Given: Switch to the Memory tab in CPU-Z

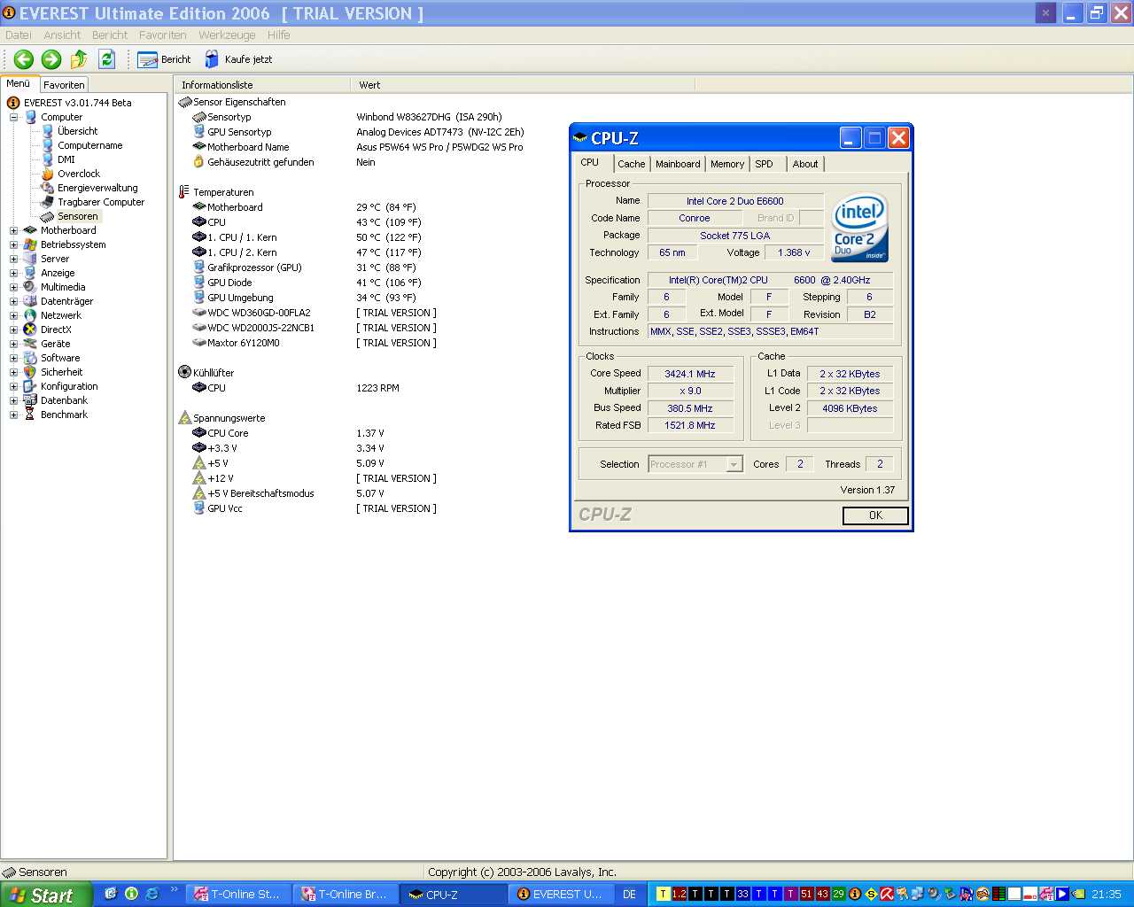Looking at the screenshot, I should click(727, 164).
